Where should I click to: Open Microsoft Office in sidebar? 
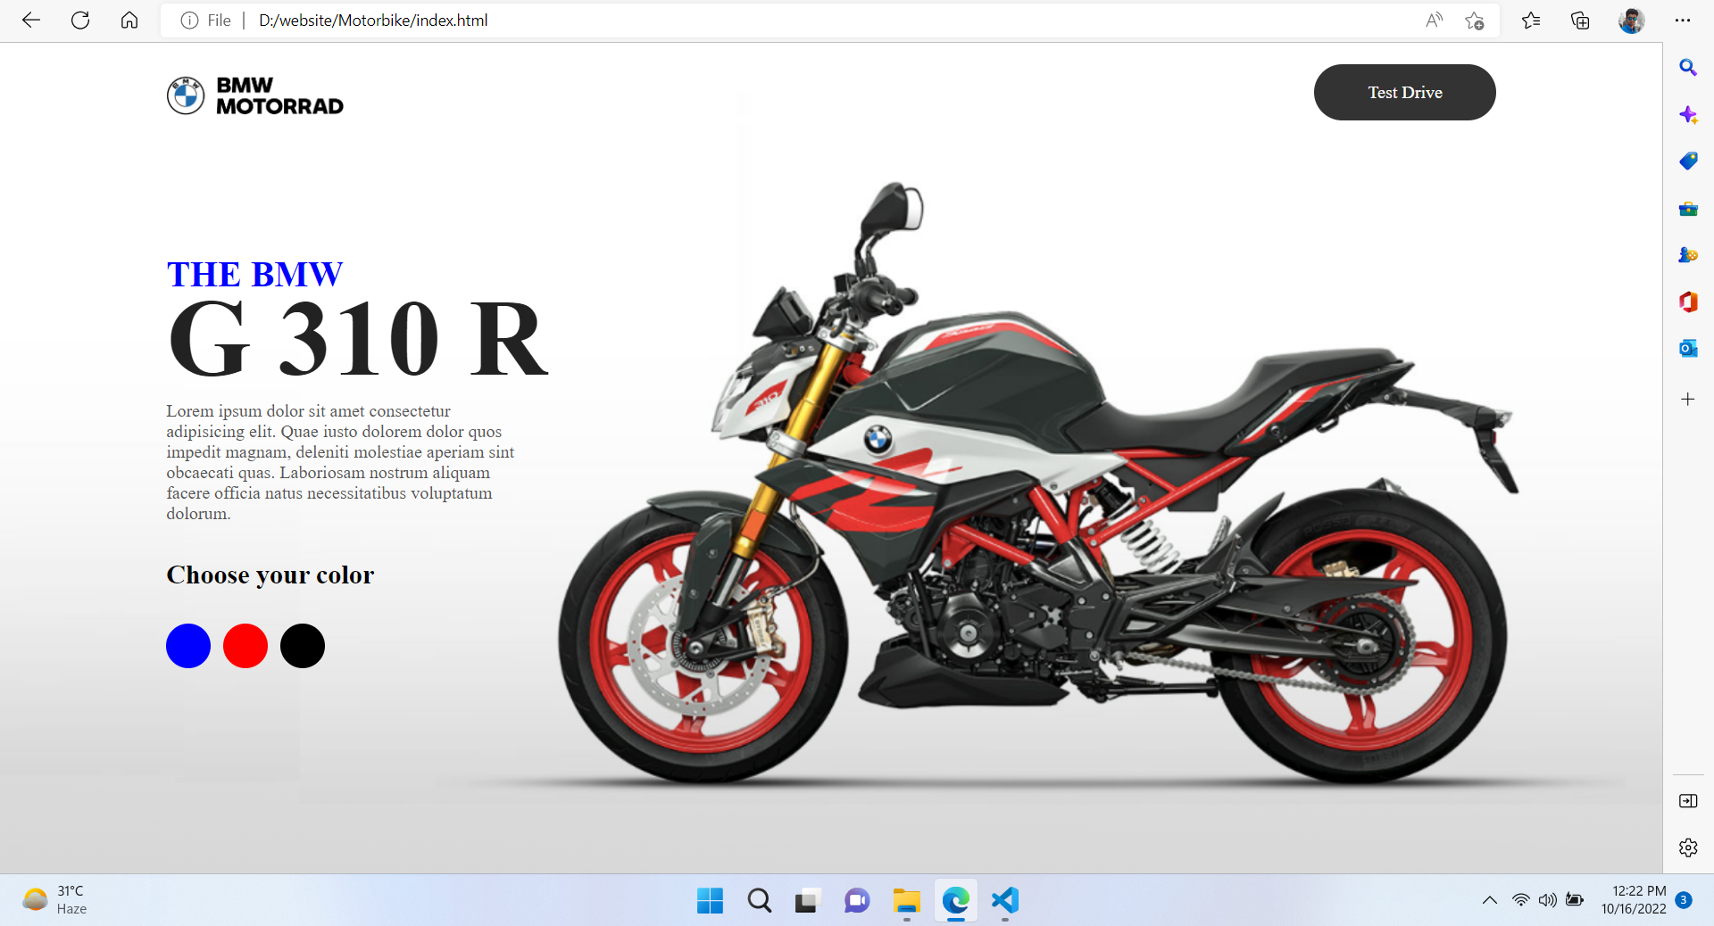click(1688, 302)
